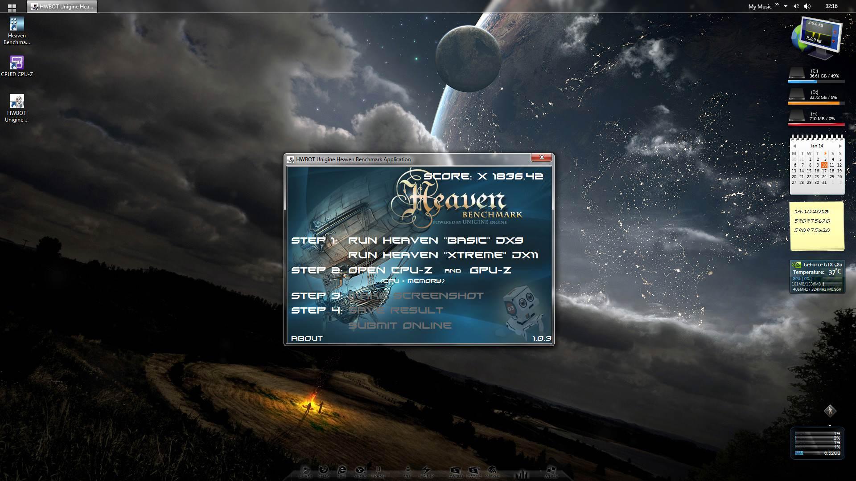Open the SHARED dock icon
Viewport: 856px width, 481px height.
(x=492, y=472)
